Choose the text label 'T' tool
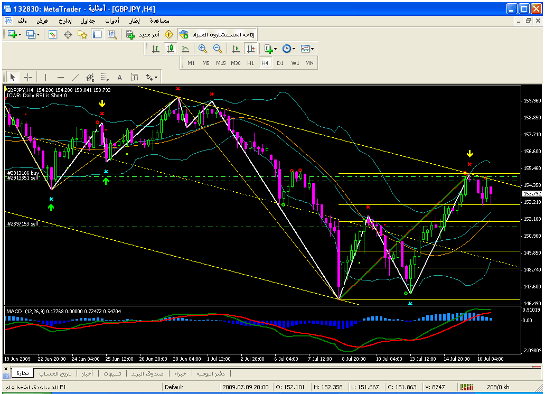 pyautogui.click(x=134, y=77)
